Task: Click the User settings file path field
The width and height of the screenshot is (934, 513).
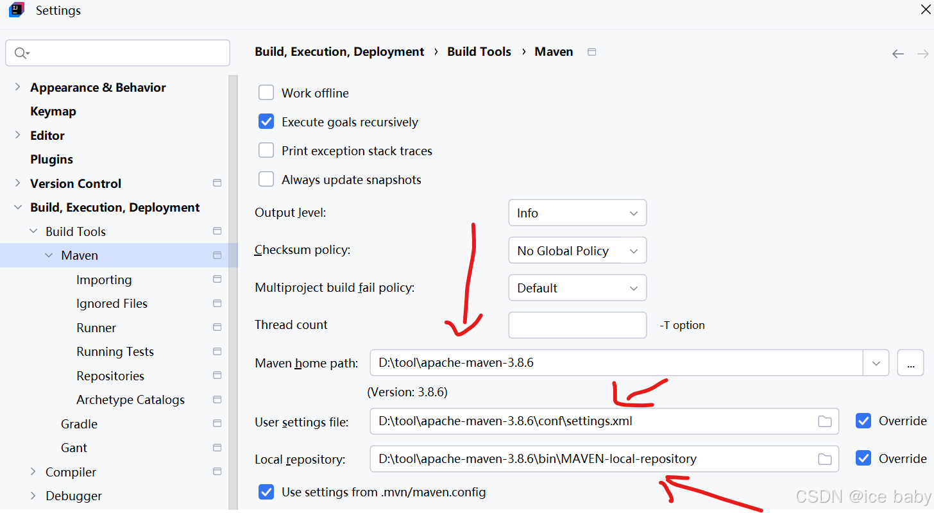Action: pos(604,421)
